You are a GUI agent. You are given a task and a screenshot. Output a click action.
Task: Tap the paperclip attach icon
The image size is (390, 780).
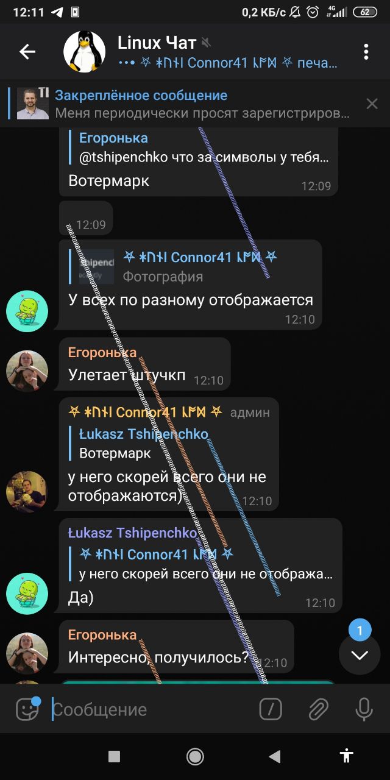point(317,709)
